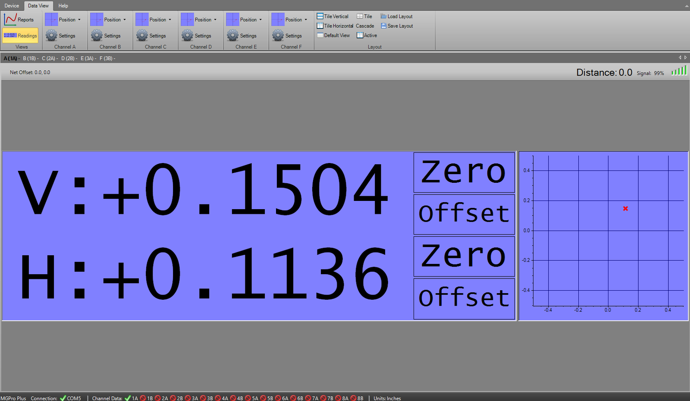690x401 pixels.
Task: Arrange windows with the Tile option
Action: [x=364, y=16]
